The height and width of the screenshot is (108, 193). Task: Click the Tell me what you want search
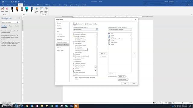pyautogui.click(x=78, y=5)
